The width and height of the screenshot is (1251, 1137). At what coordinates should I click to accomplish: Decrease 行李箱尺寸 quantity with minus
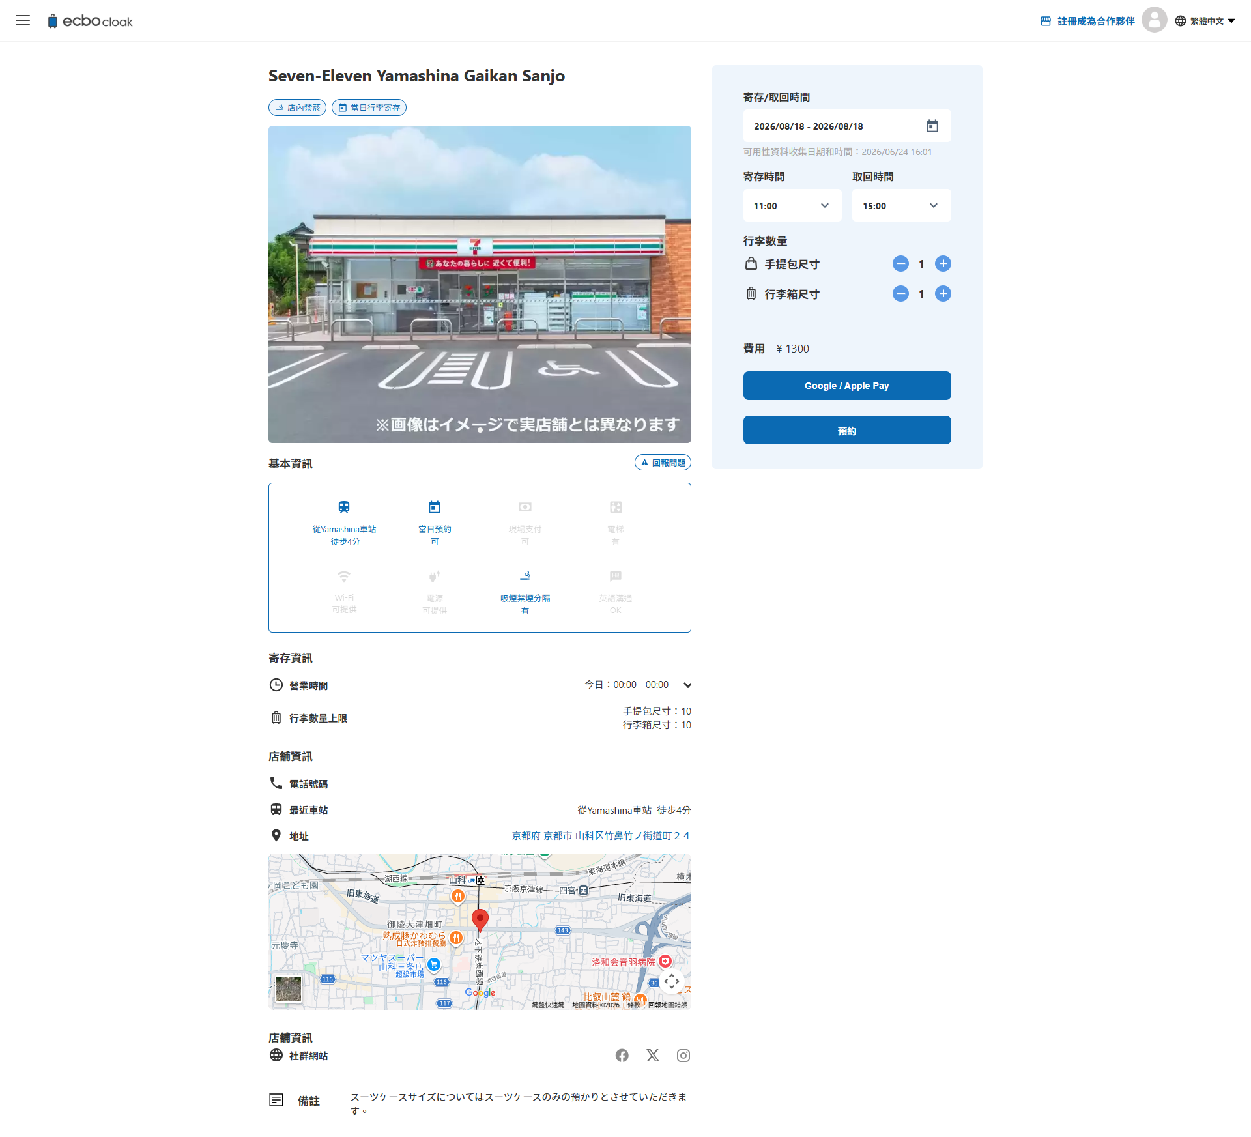click(900, 294)
